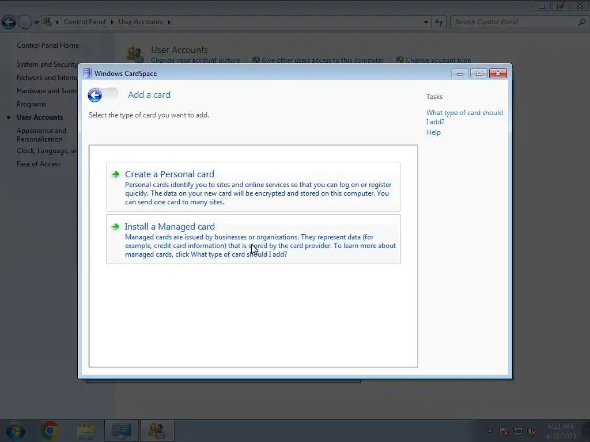This screenshot has height=442, width=590.
Task: Click the taskbar clock showing 6:13 AM
Action: 561,430
